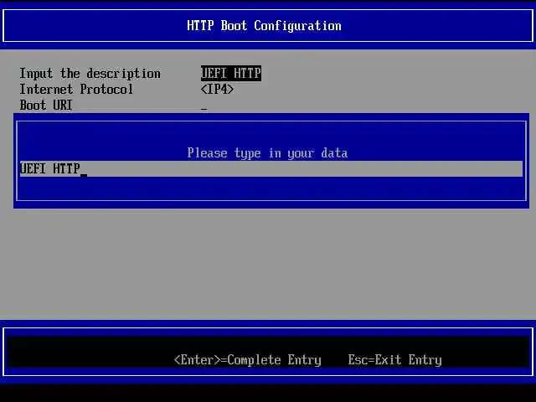Click the 'Internet Protocol' label
Screen dimensions: 536x402
pos(76,90)
